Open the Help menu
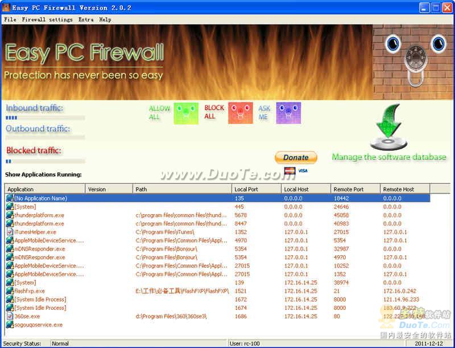The width and height of the screenshot is (455, 348). [x=105, y=19]
